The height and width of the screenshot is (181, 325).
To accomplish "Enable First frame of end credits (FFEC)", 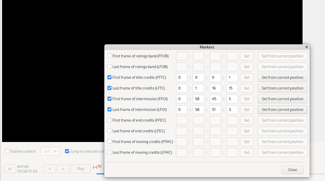I will 109,120.
